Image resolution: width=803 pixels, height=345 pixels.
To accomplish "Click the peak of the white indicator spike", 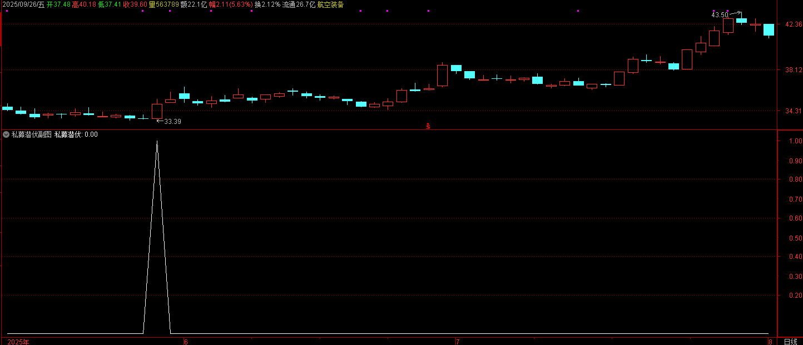I will point(157,142).
